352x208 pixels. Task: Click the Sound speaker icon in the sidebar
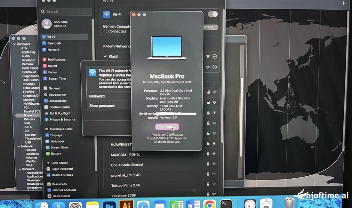click(45, 66)
